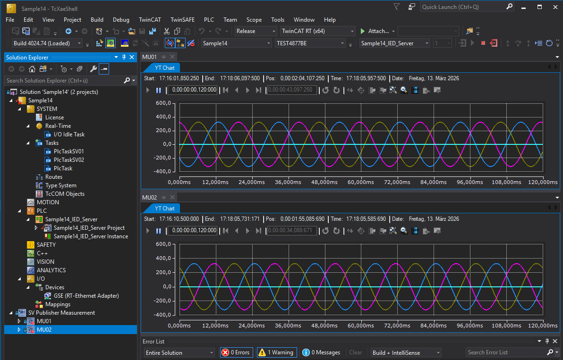
Task: Open the TwinCAT RT (x64) platform dropdown
Action: 317,31
